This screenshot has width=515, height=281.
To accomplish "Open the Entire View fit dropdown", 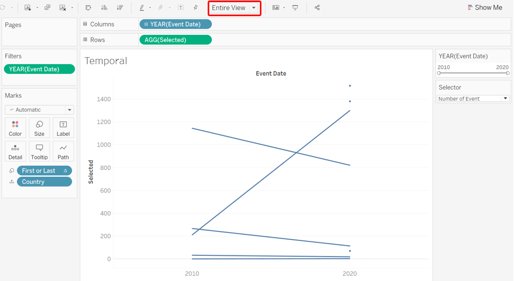I will [254, 8].
